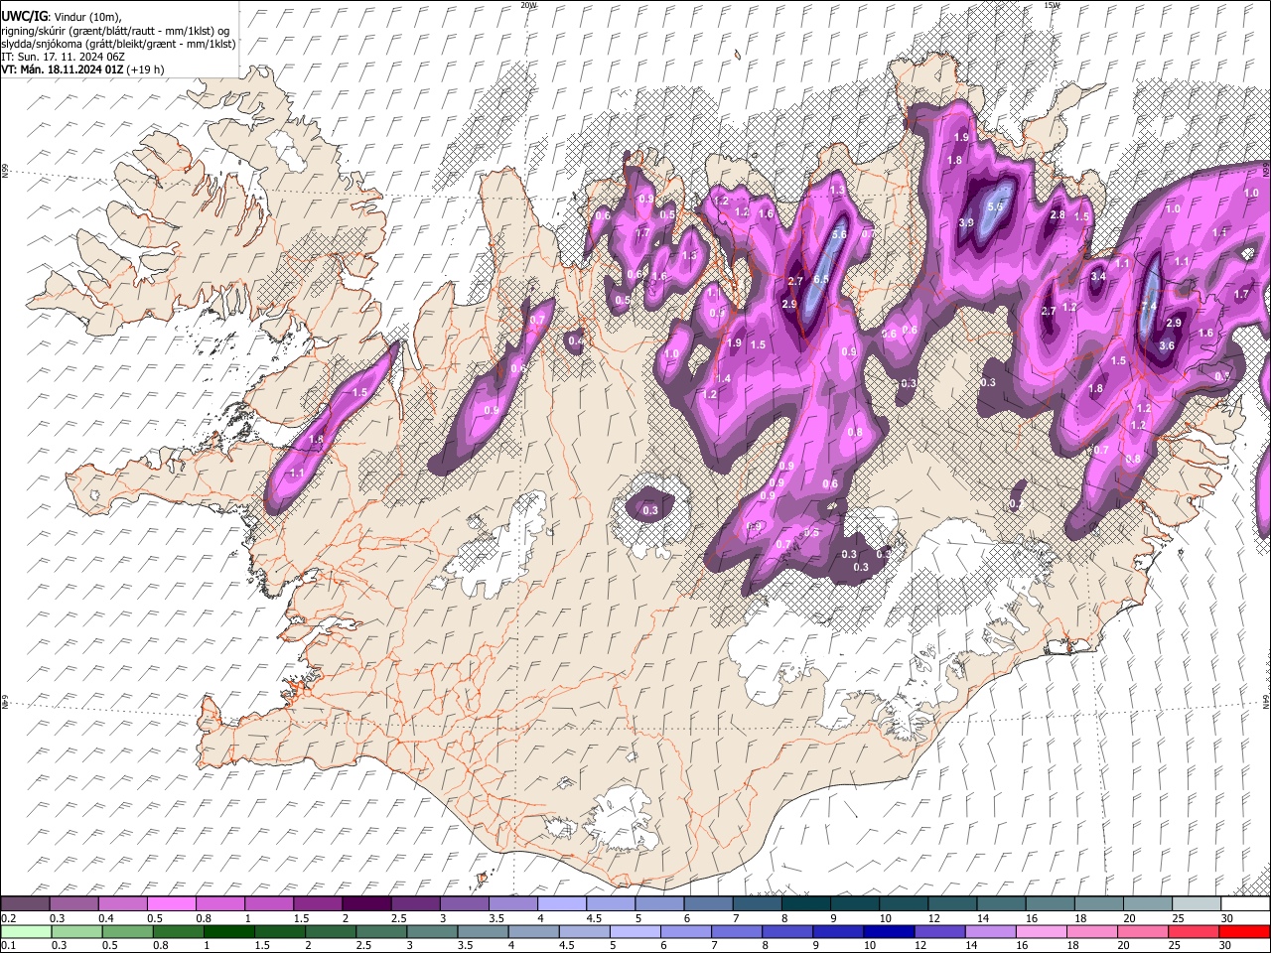Select the upper legend swatch between 12 and 14
This screenshot has height=953, width=1271.
coord(953,903)
